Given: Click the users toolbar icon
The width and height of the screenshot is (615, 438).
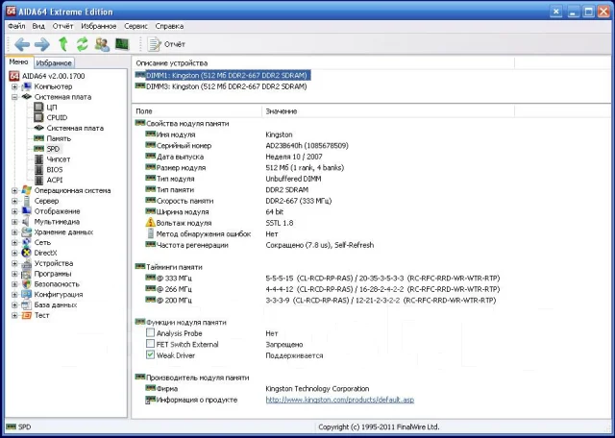Looking at the screenshot, I should 102,44.
